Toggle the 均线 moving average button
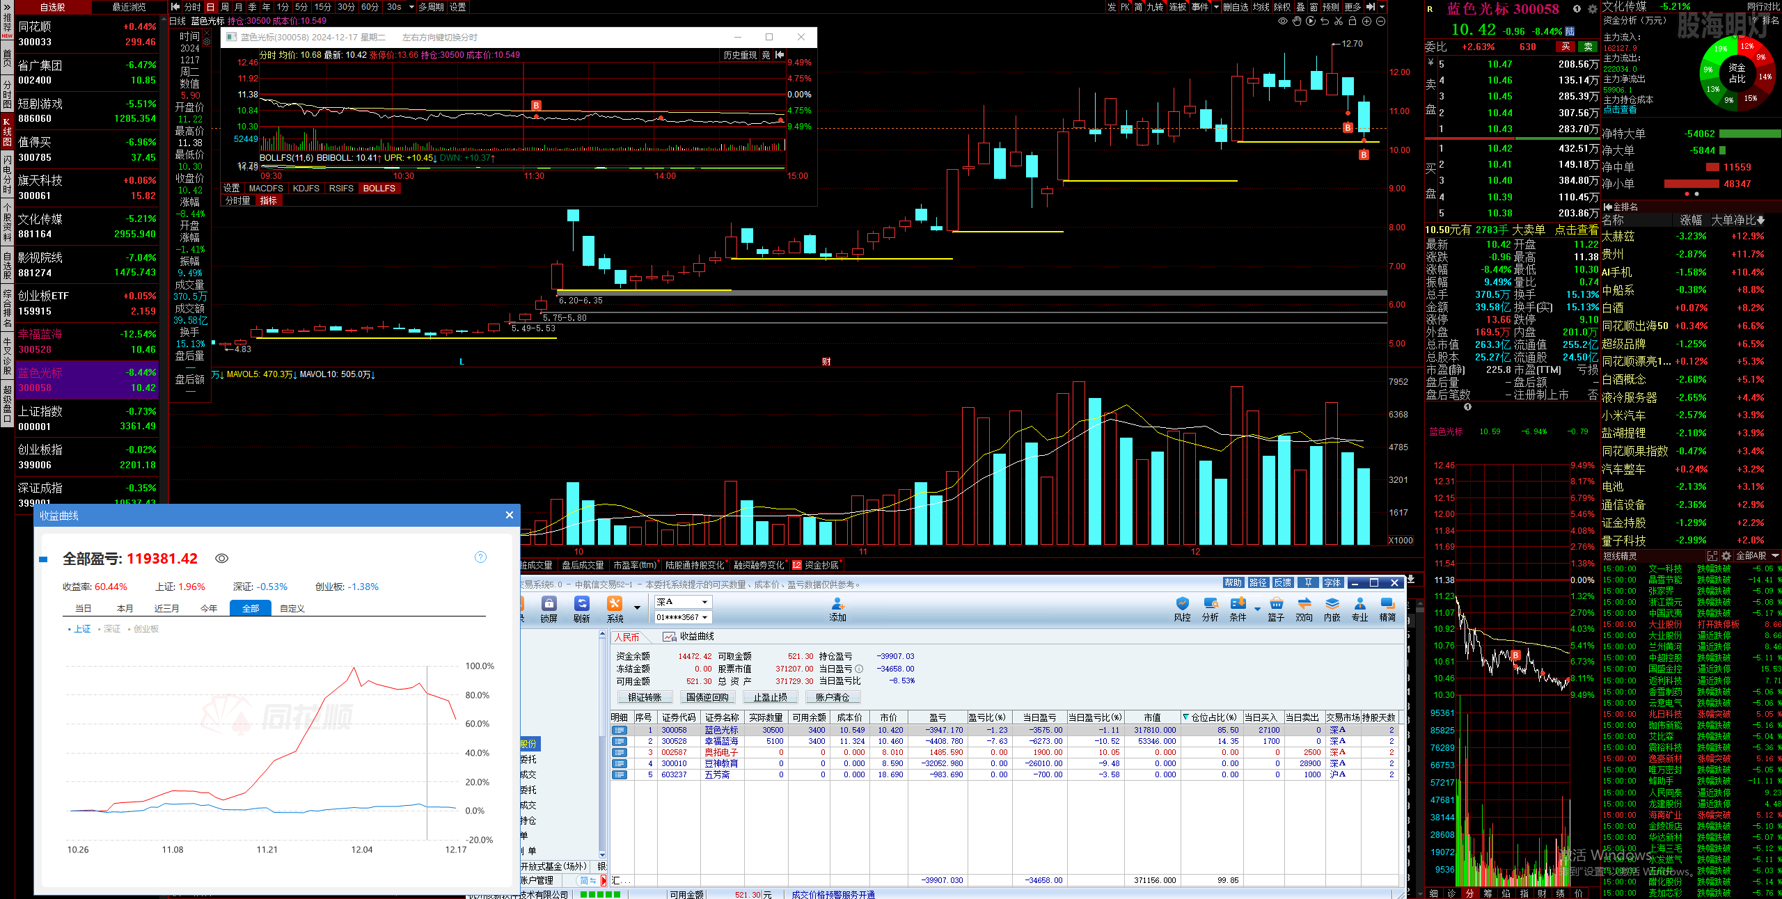 (1261, 7)
